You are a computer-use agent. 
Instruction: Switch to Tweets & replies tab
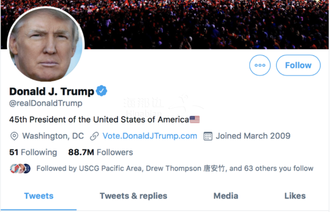[134, 196]
